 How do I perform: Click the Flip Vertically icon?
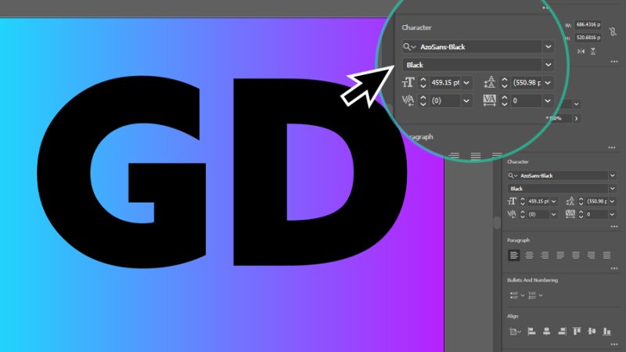point(593,52)
